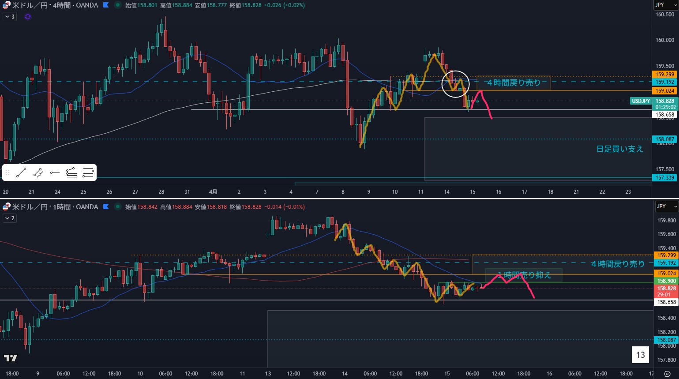Open JPY currency dropdown on upper chart
The image size is (679, 379).
click(x=665, y=5)
